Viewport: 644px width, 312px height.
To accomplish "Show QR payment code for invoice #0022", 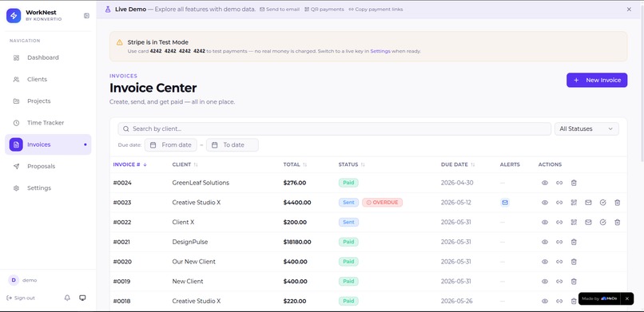I will click(574, 222).
